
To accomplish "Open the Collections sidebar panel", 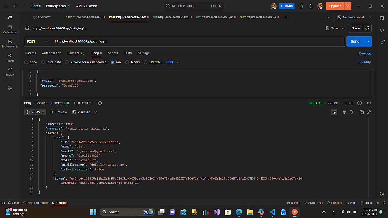I will (x=10, y=29).
